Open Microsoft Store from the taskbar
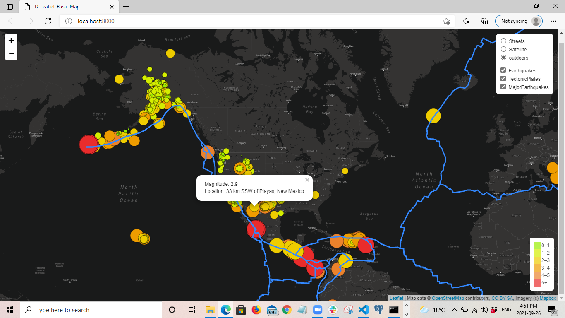 [241, 310]
